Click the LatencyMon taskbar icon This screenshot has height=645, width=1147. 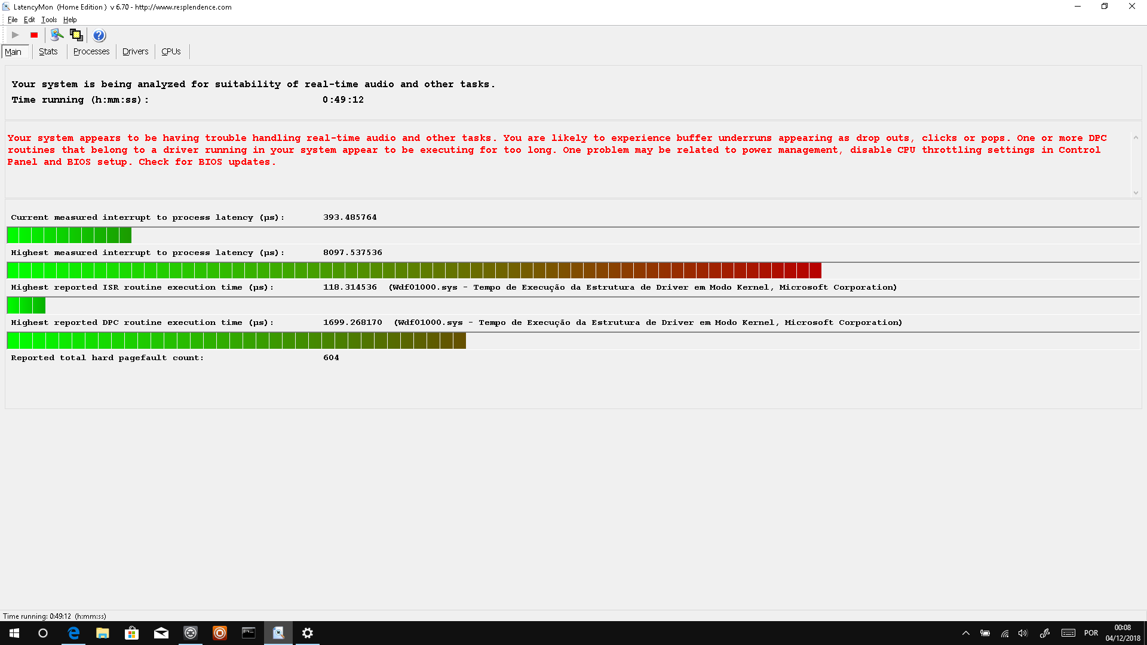[278, 633]
